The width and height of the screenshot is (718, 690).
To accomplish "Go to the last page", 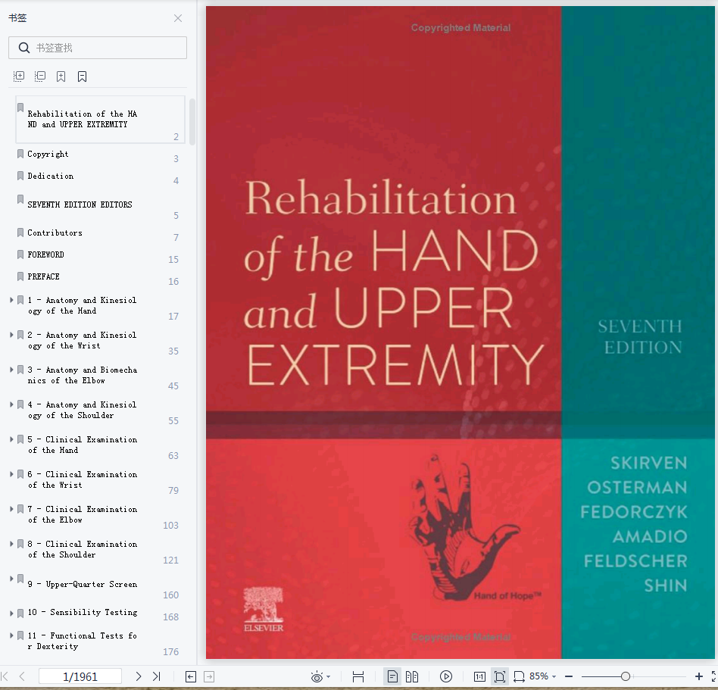I will pos(157,676).
